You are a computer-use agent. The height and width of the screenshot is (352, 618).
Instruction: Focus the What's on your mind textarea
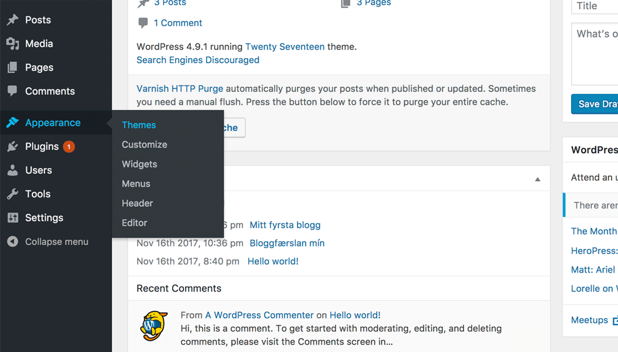coord(595,54)
